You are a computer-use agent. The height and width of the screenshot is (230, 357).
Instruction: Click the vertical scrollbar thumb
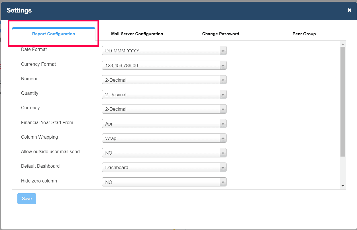click(343, 101)
